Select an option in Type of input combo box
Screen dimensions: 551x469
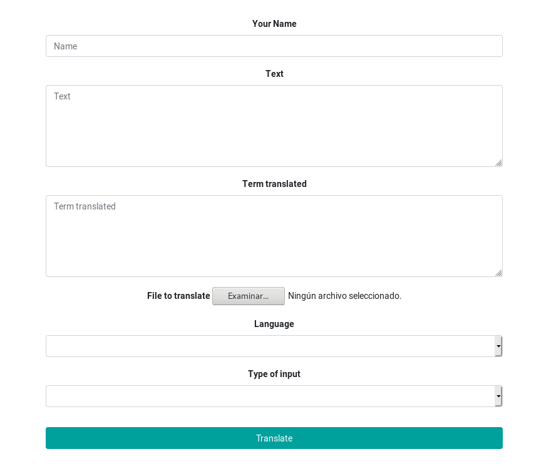(x=274, y=396)
